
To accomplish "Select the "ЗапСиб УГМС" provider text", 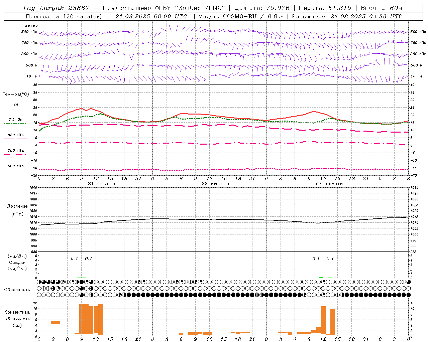I will point(200,8).
